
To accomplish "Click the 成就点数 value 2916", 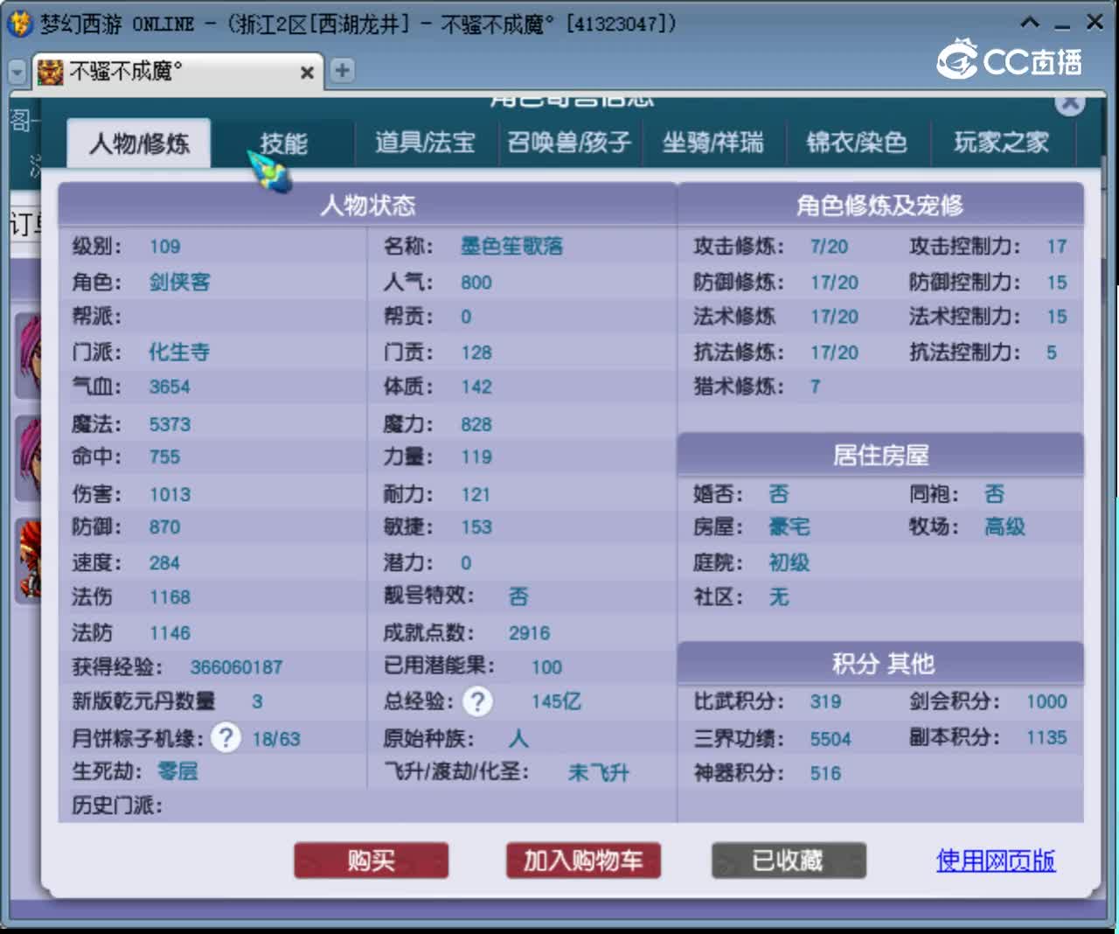I will coord(530,633).
